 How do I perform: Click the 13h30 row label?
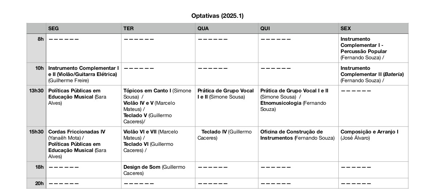36,91
